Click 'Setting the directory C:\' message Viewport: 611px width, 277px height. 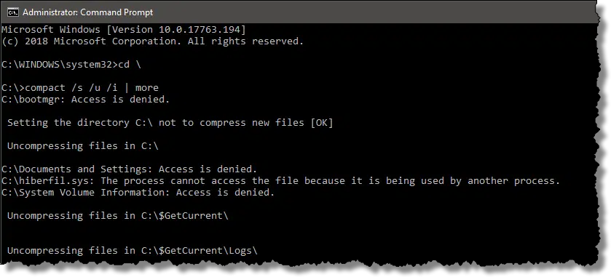tap(81, 123)
